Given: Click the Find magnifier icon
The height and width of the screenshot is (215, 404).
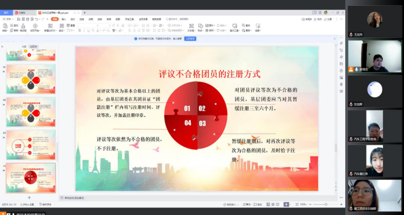Looking at the screenshot, I should tap(243, 25).
